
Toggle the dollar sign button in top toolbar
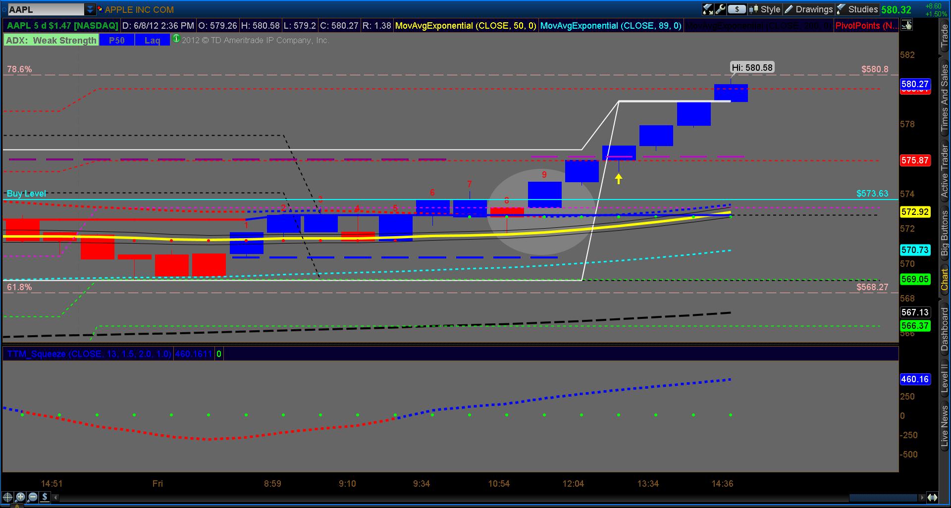click(737, 9)
